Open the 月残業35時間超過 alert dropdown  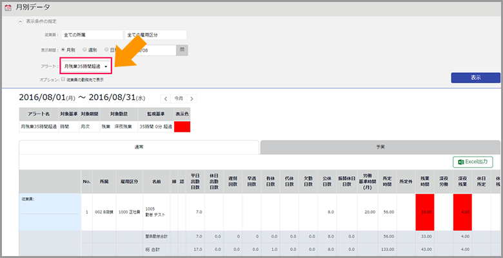pos(86,66)
